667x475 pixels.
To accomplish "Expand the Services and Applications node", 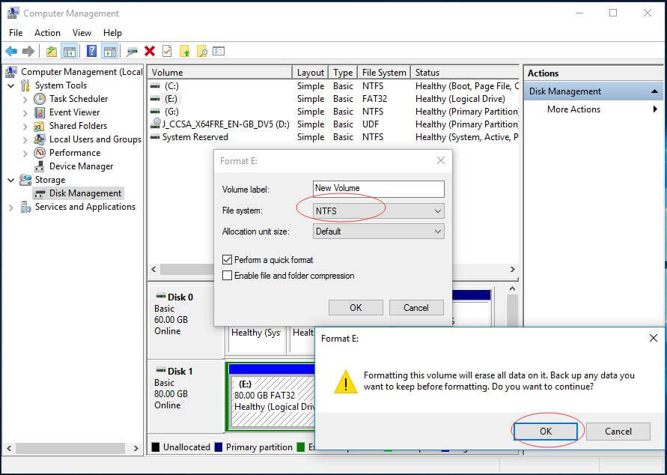I will (11, 208).
